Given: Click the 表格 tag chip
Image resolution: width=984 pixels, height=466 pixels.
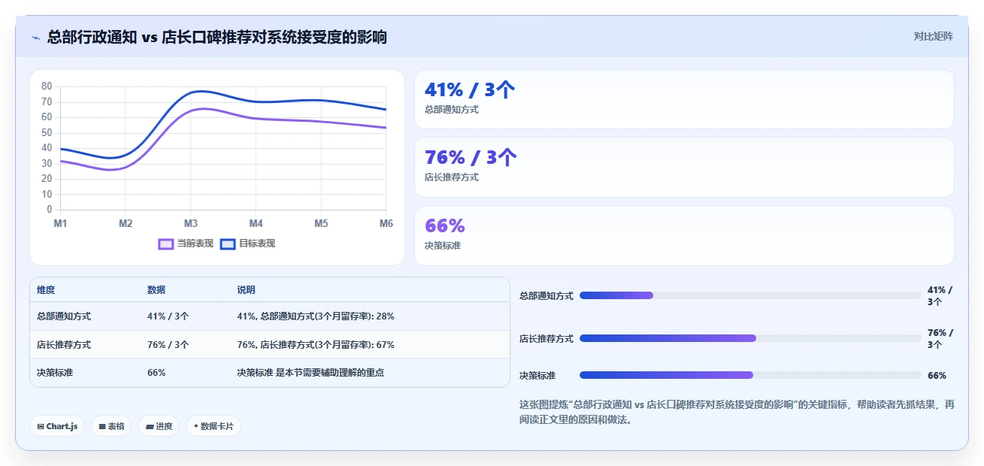Looking at the screenshot, I should click(111, 426).
